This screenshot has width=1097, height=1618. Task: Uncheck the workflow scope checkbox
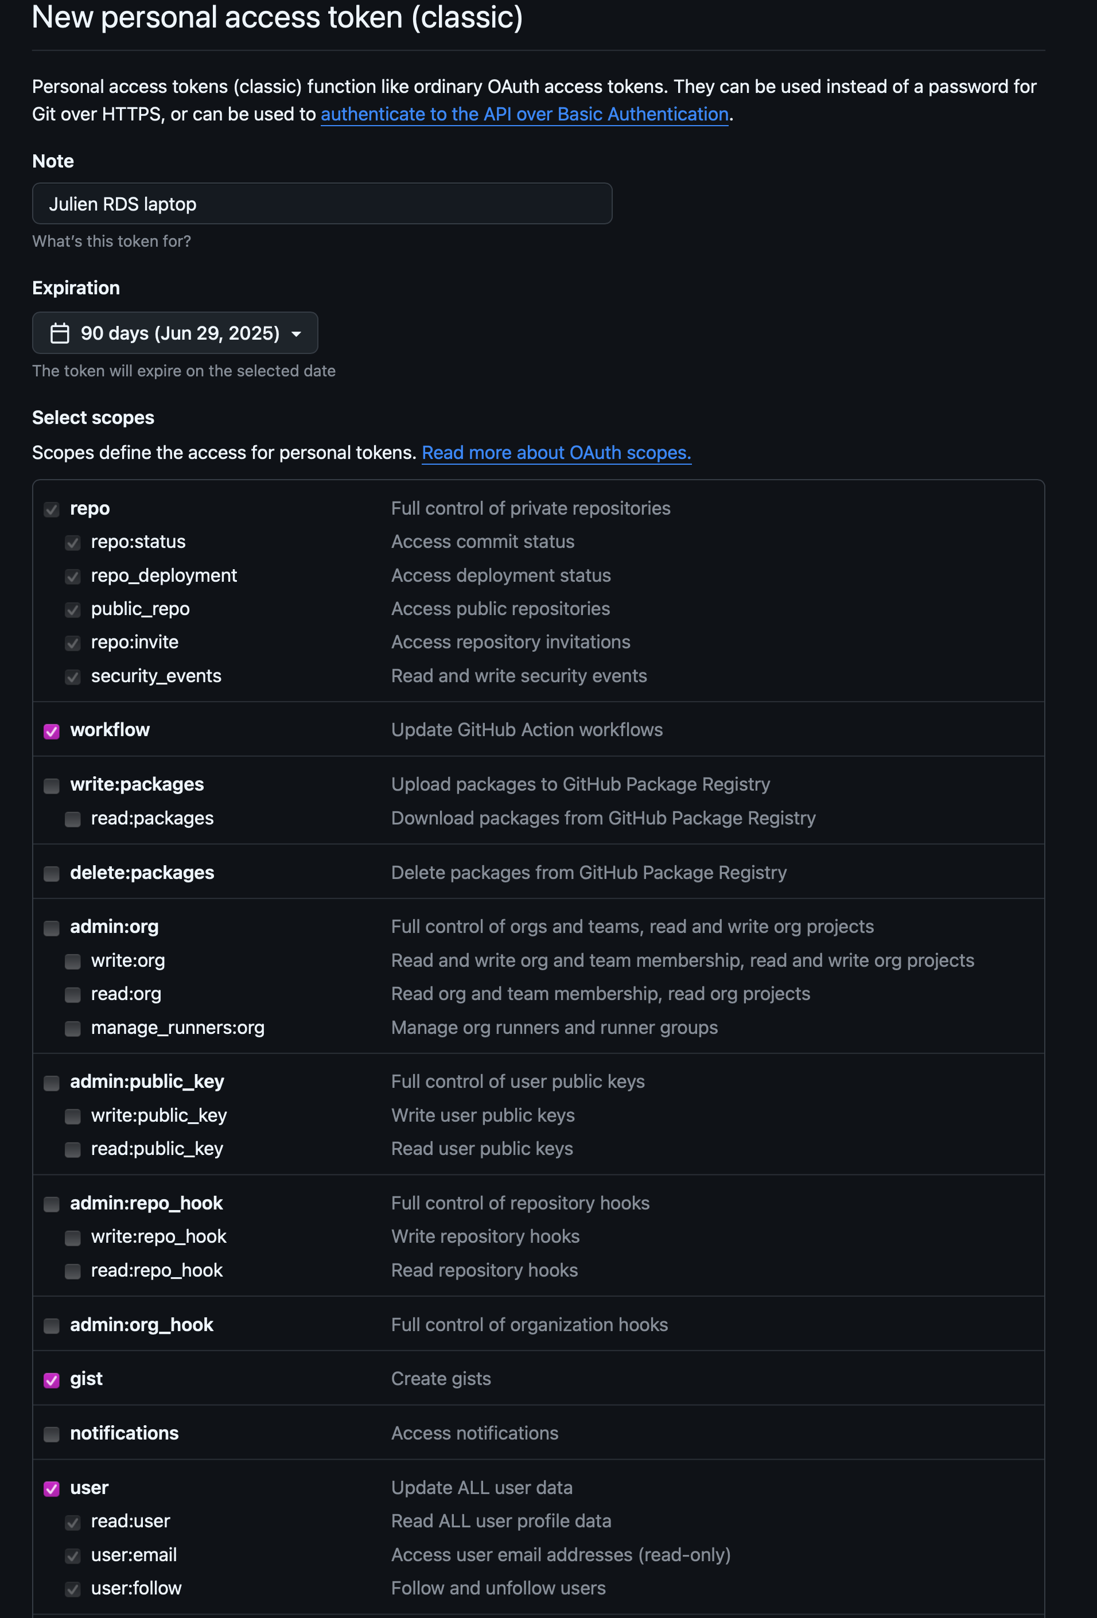tap(52, 731)
